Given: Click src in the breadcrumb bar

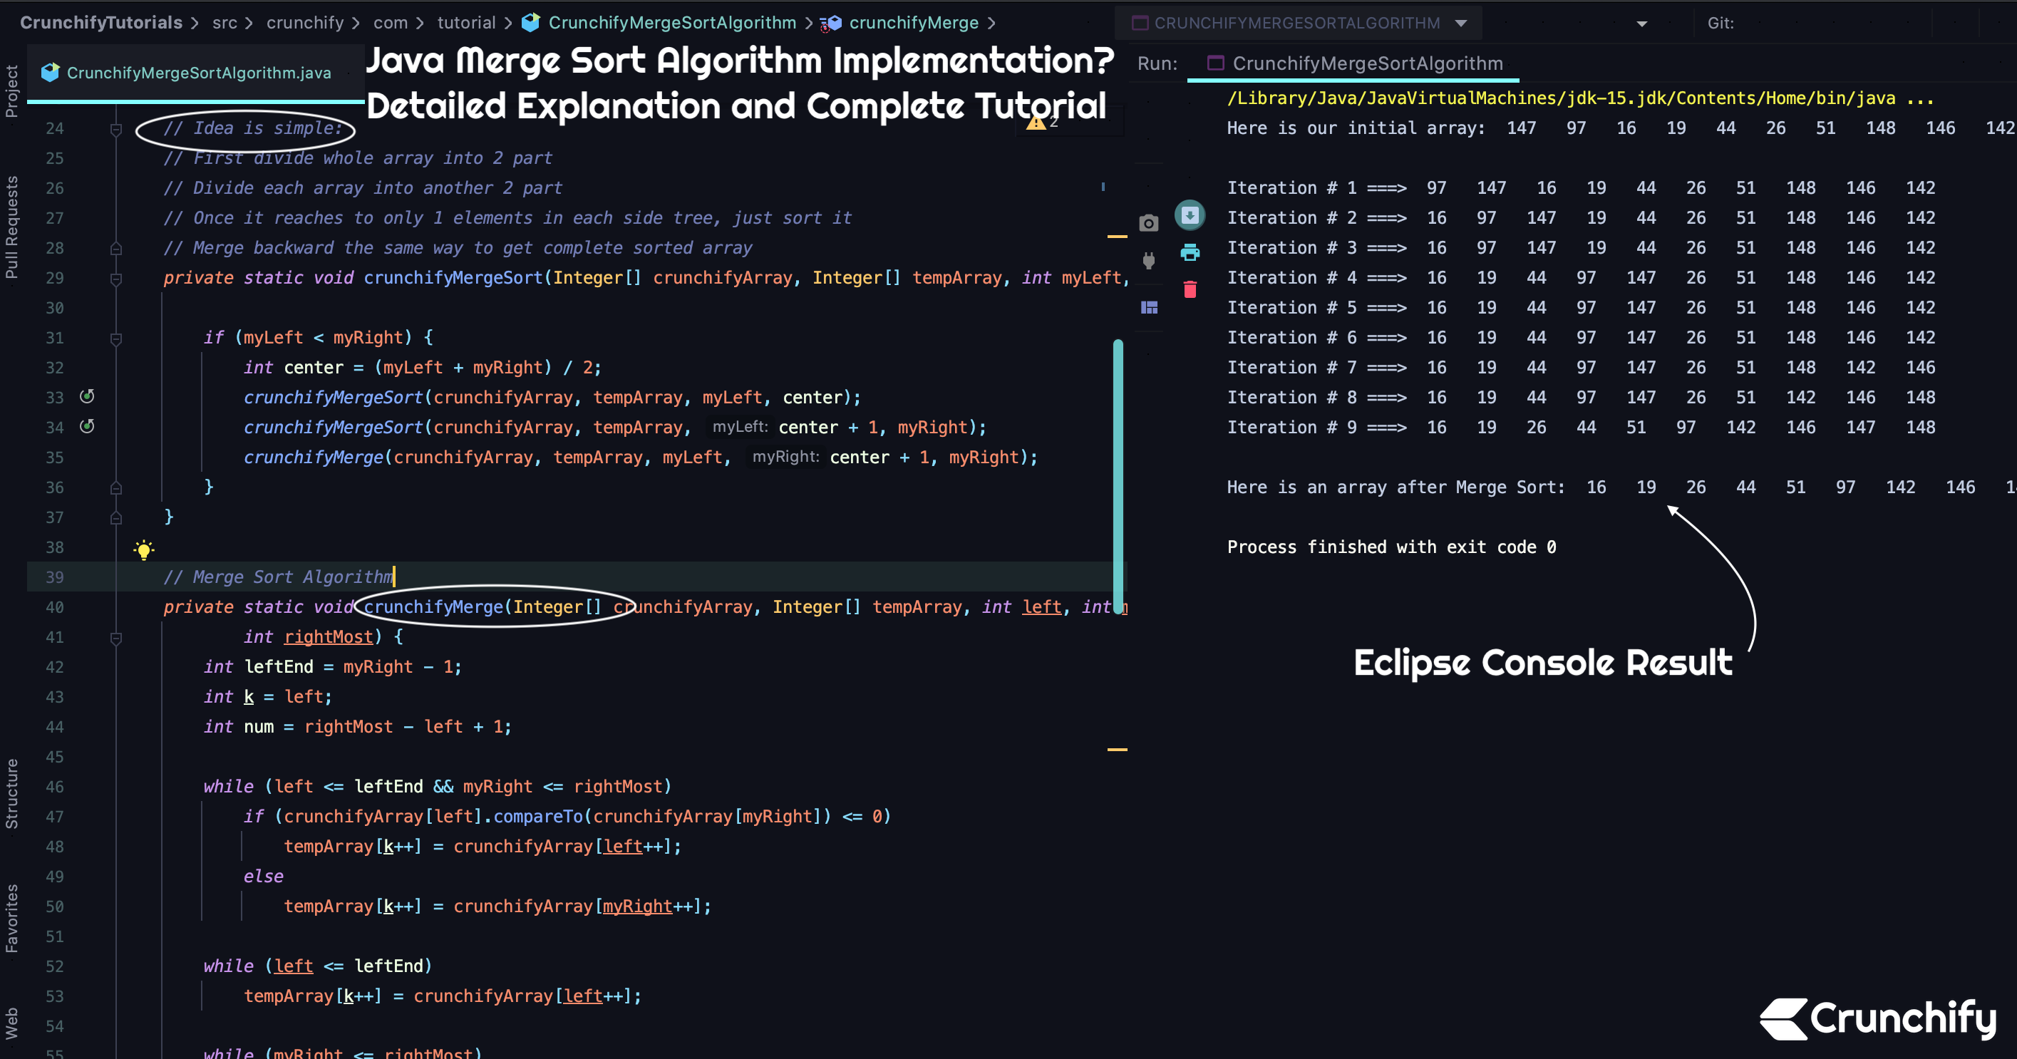Looking at the screenshot, I should (225, 23).
